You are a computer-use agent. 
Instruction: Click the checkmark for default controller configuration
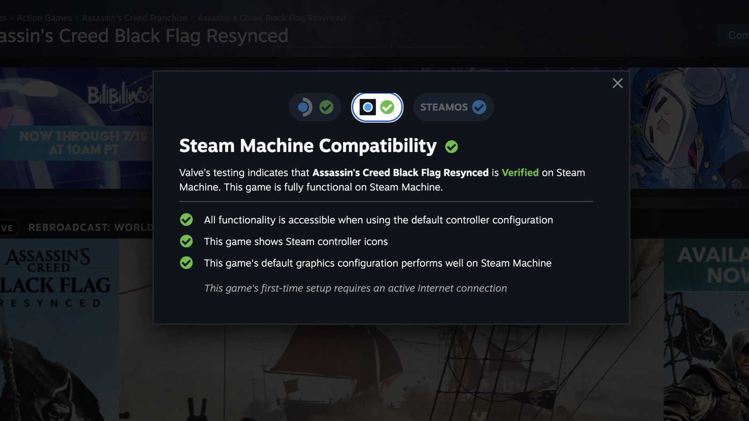[x=186, y=220]
